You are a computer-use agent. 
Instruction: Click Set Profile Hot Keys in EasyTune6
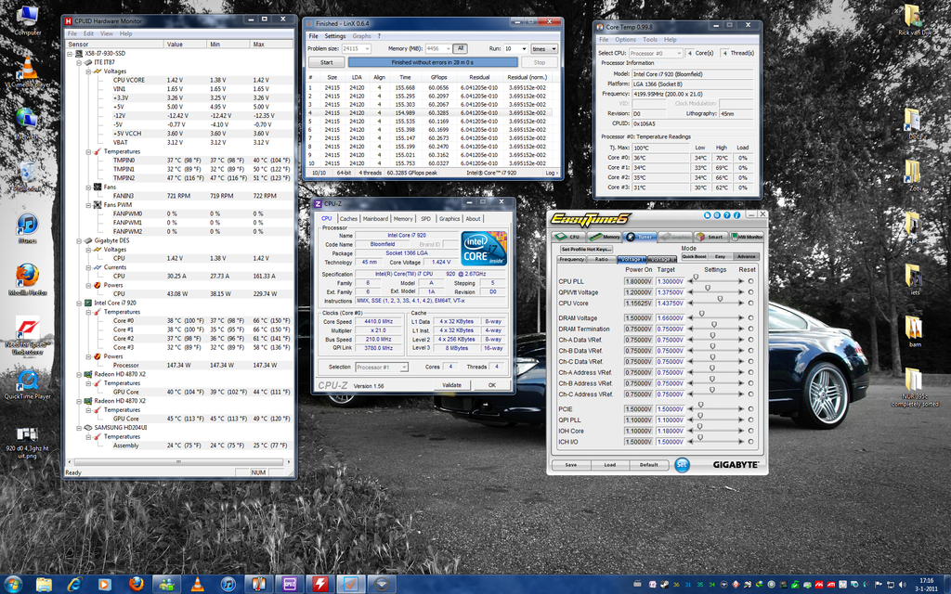pyautogui.click(x=587, y=249)
